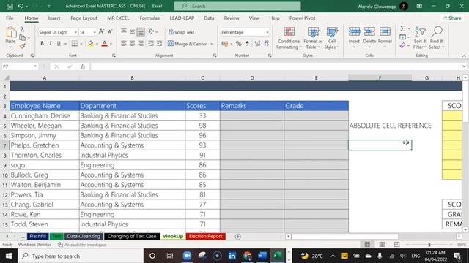Open Zoom app in Windows taskbar
Image resolution: width=469 pixels, height=263 pixels.
[x=188, y=256]
